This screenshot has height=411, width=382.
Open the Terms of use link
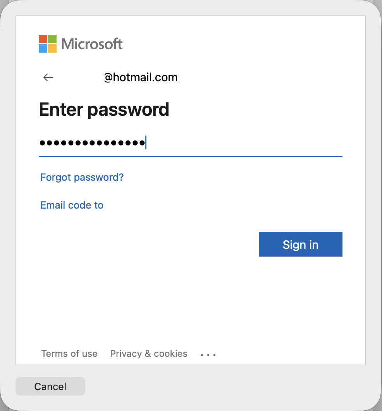tap(69, 354)
